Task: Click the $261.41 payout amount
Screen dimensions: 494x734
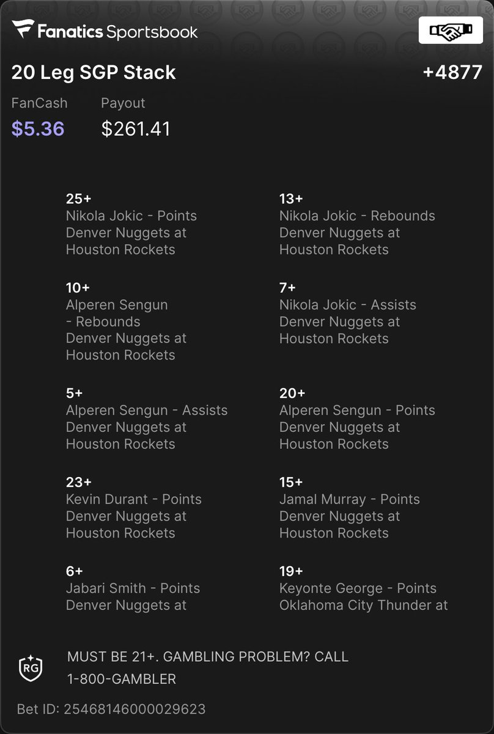Action: pos(136,128)
